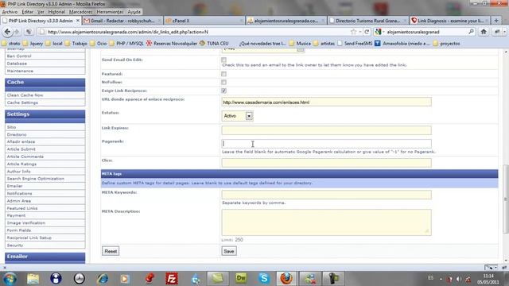Open the Firefox toolbar customize dropdown arrow
Viewport: 509px width, 286px height.
click(504, 32)
